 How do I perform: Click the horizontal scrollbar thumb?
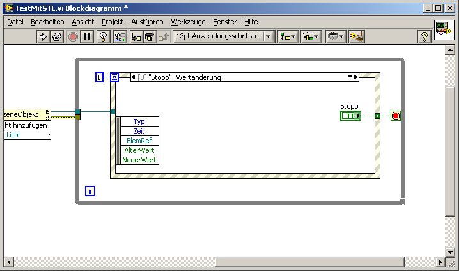point(309,262)
